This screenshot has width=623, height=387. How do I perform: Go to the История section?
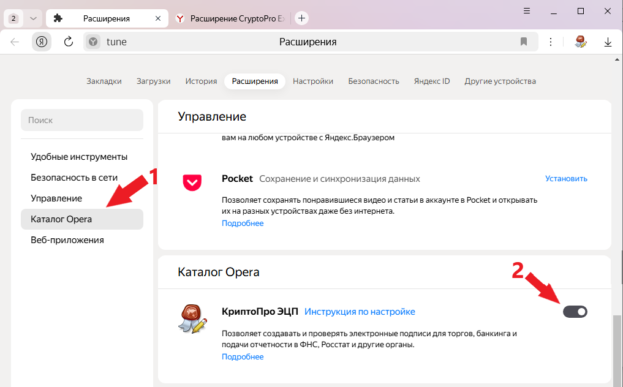click(201, 81)
